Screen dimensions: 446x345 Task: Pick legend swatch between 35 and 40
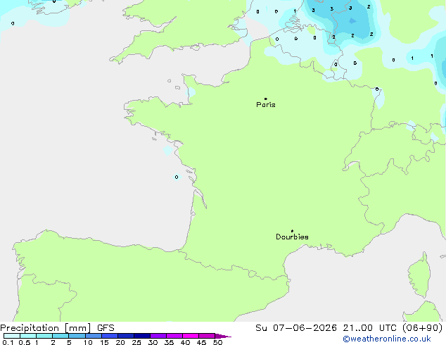(x=174, y=336)
